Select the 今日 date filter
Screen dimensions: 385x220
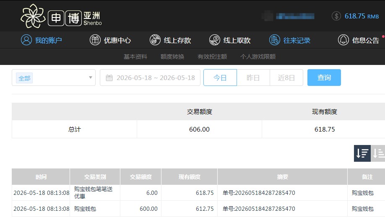220,78
